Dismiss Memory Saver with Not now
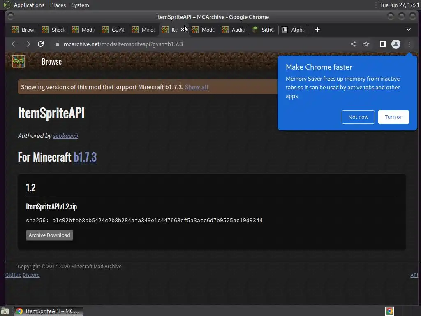The width and height of the screenshot is (421, 316). pyautogui.click(x=358, y=117)
